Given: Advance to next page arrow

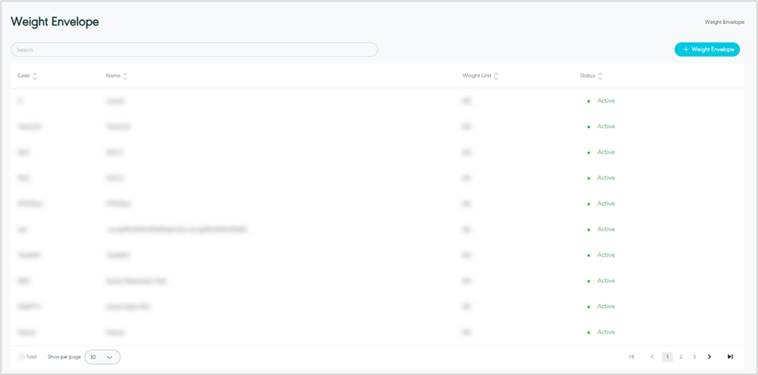Looking at the screenshot, I should click(x=709, y=357).
